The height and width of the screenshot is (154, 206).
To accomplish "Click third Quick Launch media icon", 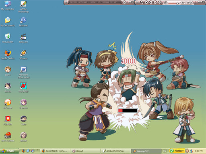I will click(33, 151).
